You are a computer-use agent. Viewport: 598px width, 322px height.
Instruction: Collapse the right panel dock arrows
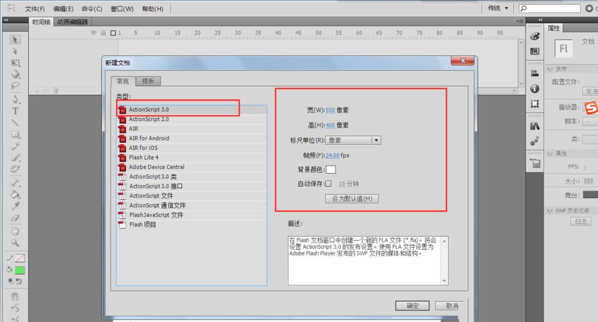point(541,20)
